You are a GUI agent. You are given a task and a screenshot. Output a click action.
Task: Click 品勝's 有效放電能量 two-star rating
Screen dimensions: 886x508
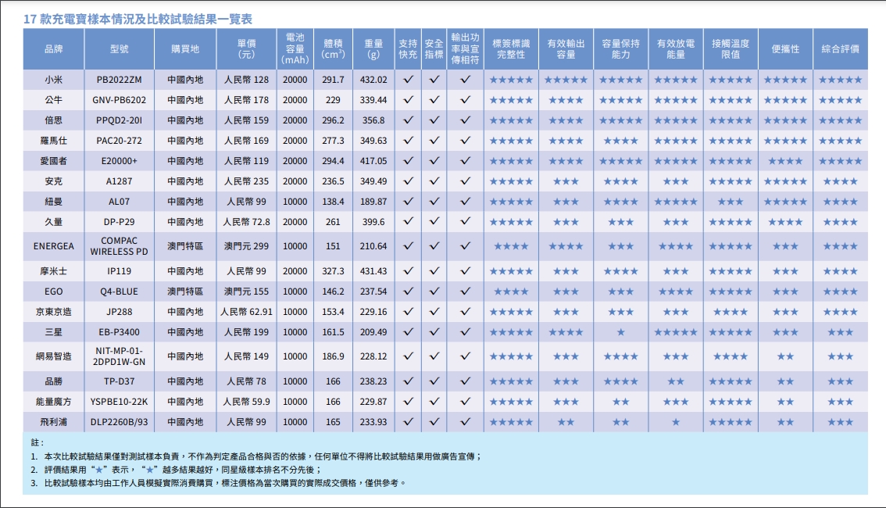(676, 381)
